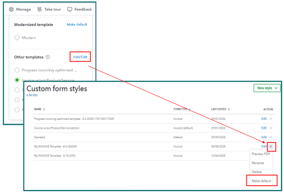
Task: Click 'My INVOICE Template - 4-13 (292)' name
Action: pyautogui.click(x=55, y=156)
